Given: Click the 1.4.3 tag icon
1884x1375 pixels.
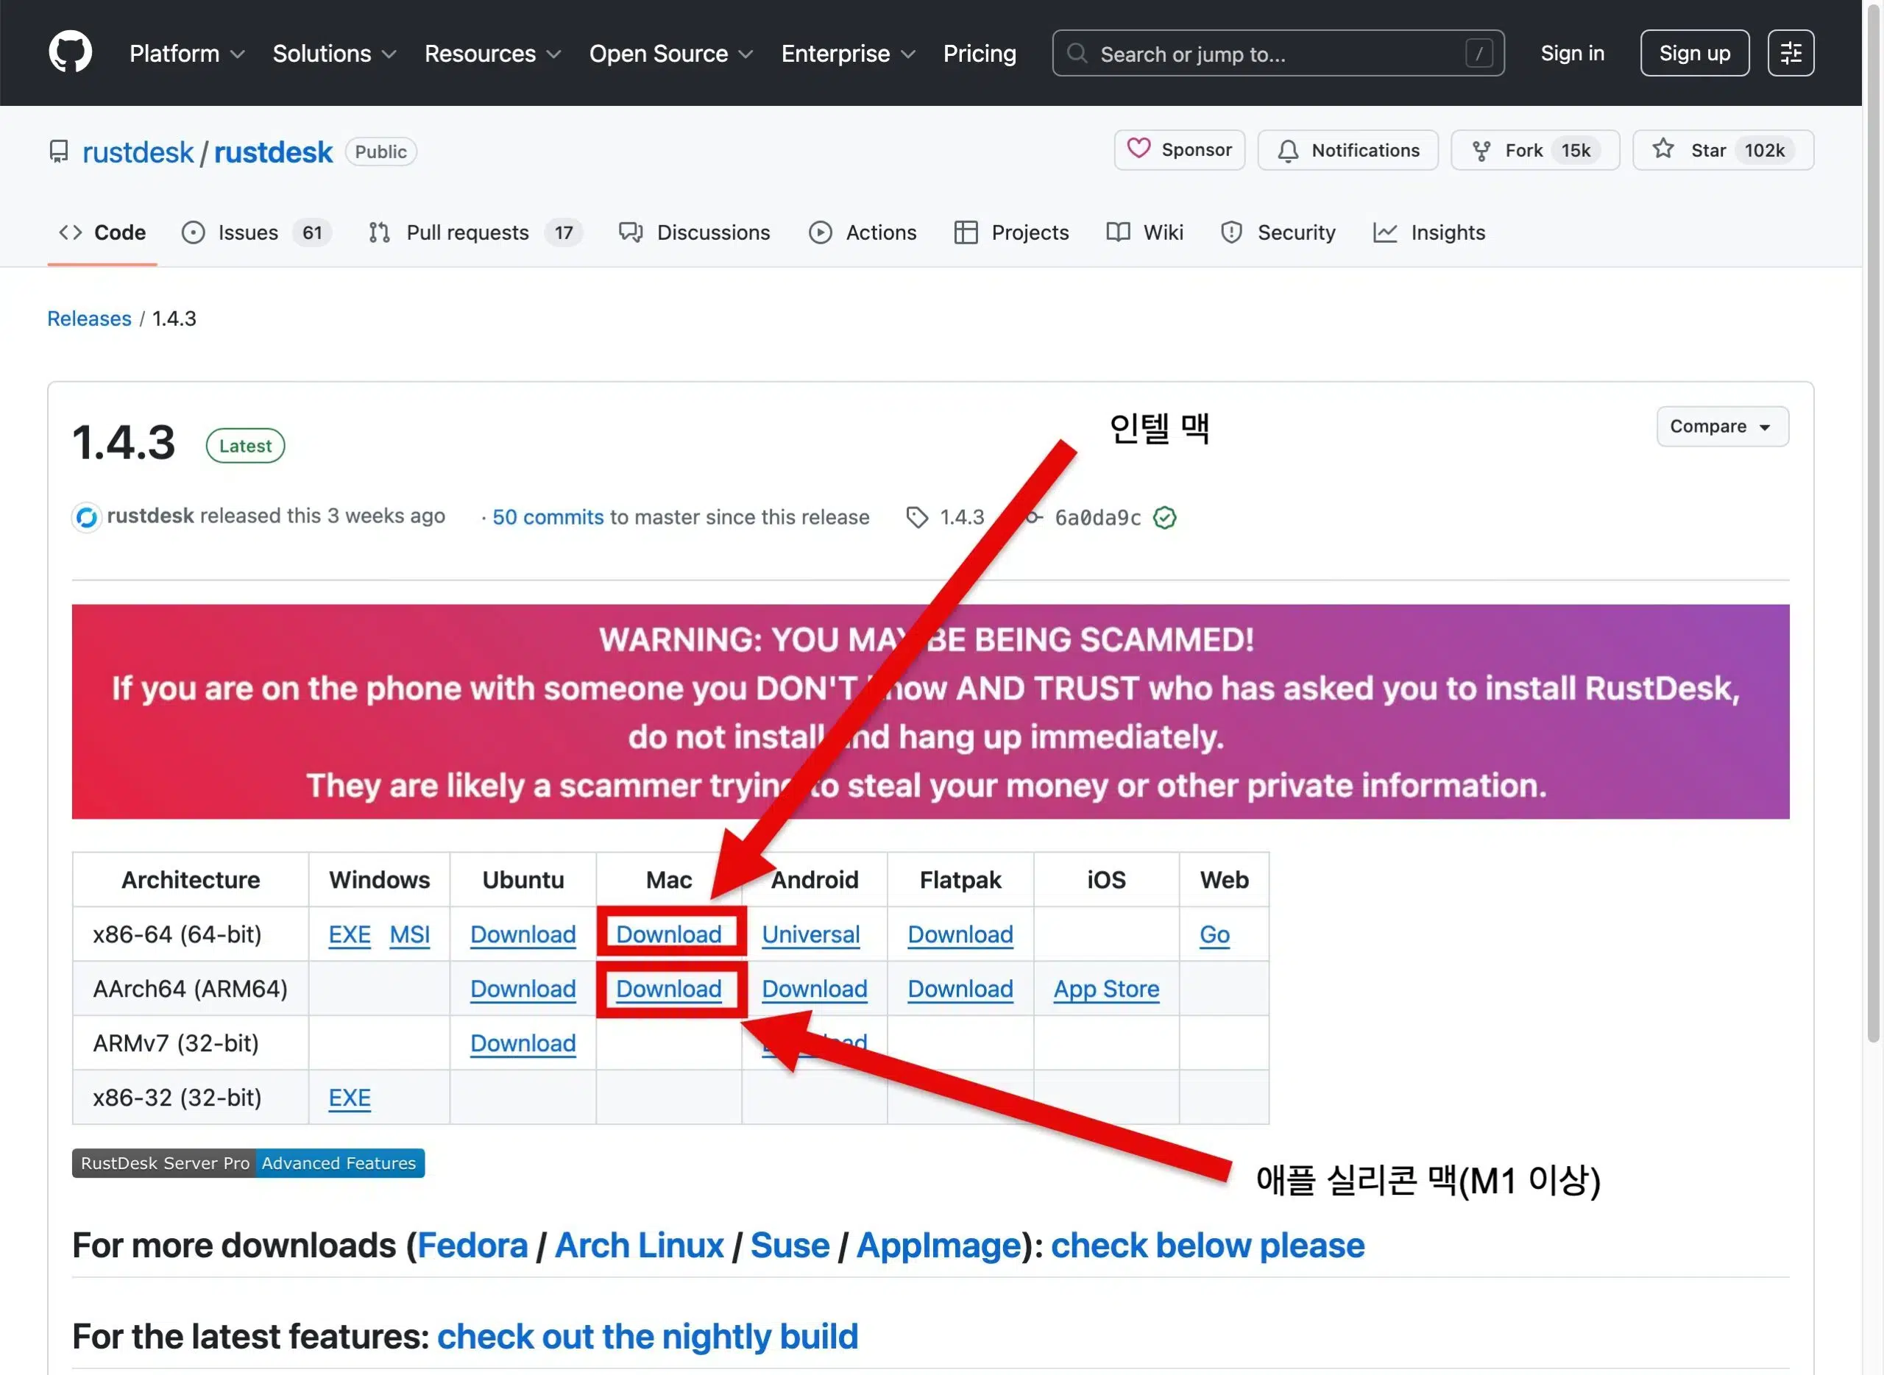Looking at the screenshot, I should (x=916, y=518).
